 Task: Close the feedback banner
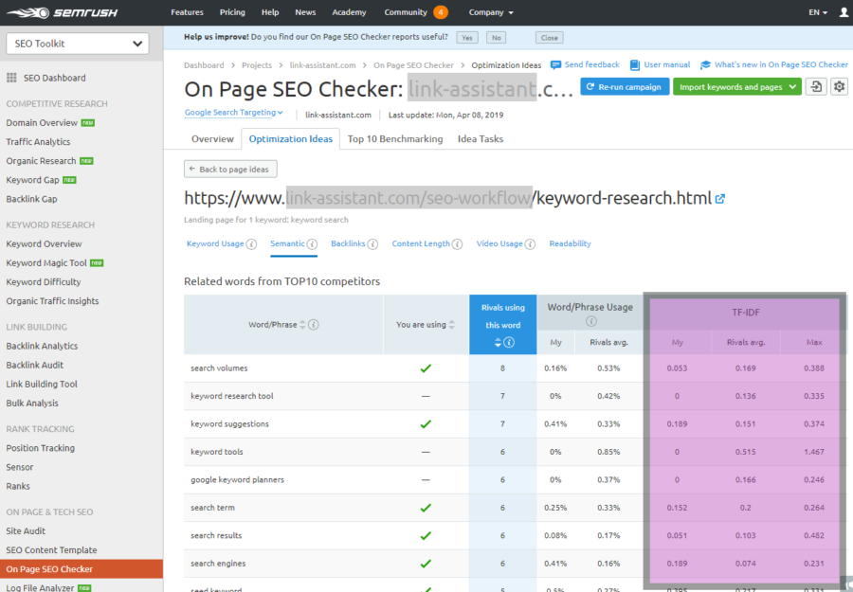click(x=550, y=38)
